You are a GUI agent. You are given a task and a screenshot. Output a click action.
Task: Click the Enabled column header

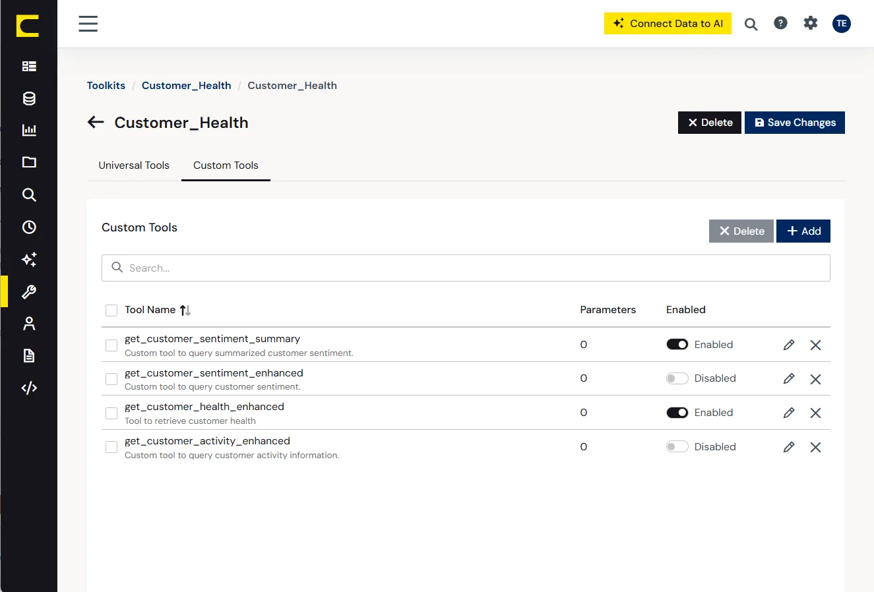(x=686, y=310)
